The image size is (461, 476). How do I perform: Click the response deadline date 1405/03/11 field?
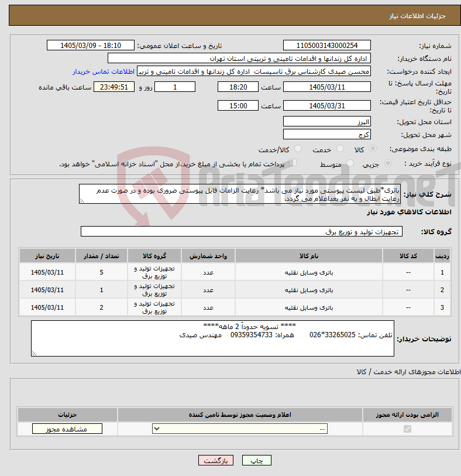tap(326, 87)
